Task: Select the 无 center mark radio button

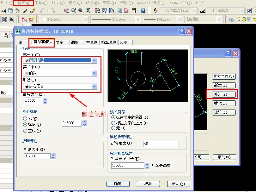Action: 25,119
